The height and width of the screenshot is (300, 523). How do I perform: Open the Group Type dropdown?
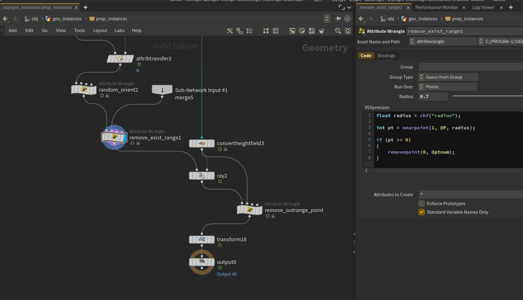point(448,77)
